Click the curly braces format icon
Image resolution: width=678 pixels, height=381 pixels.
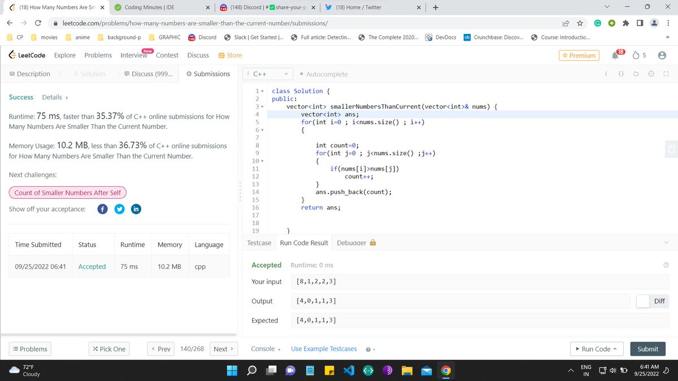[621, 74]
